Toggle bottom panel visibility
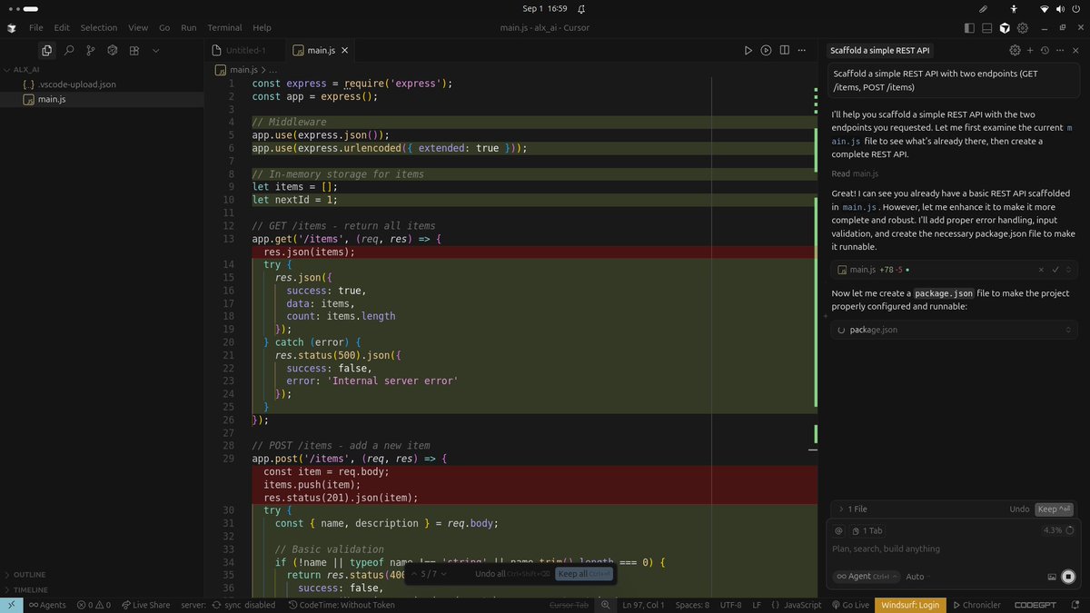1090x613 pixels. [987, 28]
